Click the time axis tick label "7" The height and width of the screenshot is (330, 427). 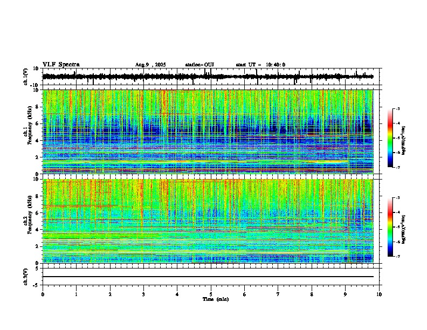(278, 294)
